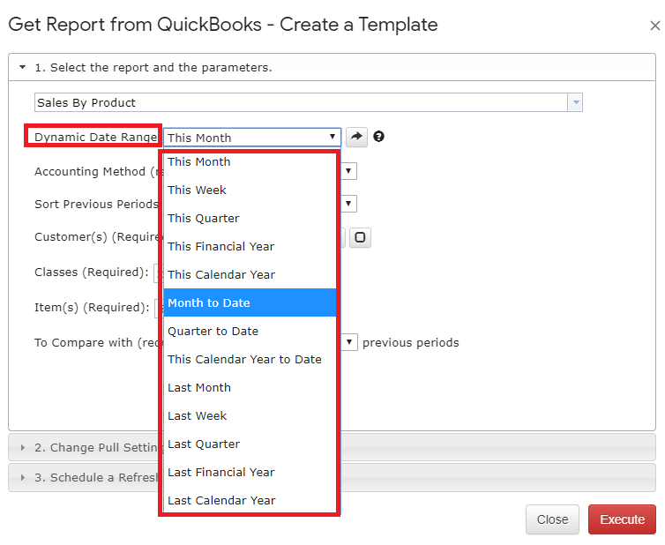This screenshot has width=665, height=545.
Task: Open the Sales By Product report dropdown
Action: pos(575,102)
